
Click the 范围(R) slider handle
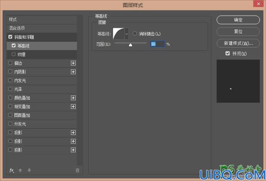tap(130, 45)
